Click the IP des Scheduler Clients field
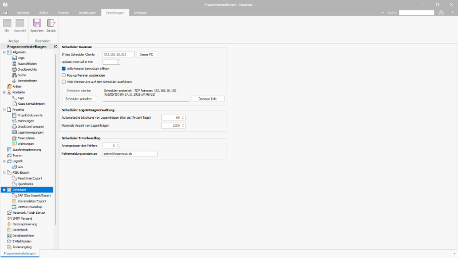The image size is (458, 258). coord(119,54)
